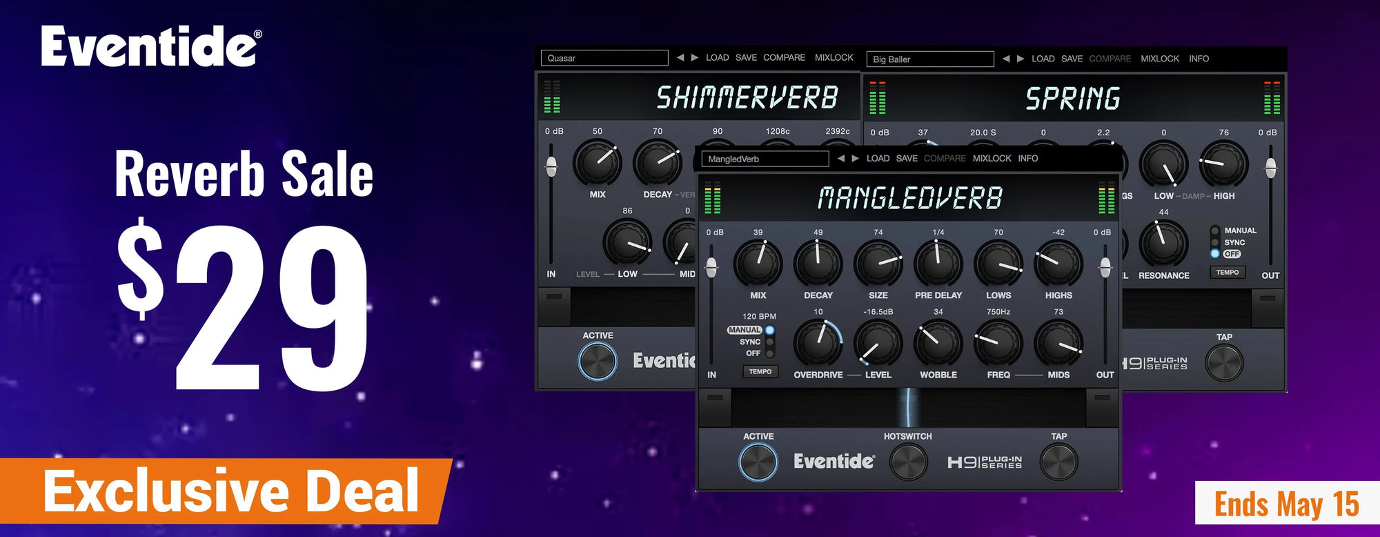Image resolution: width=1380 pixels, height=537 pixels.
Task: Click the MangledVerb MIX knob
Action: click(758, 264)
